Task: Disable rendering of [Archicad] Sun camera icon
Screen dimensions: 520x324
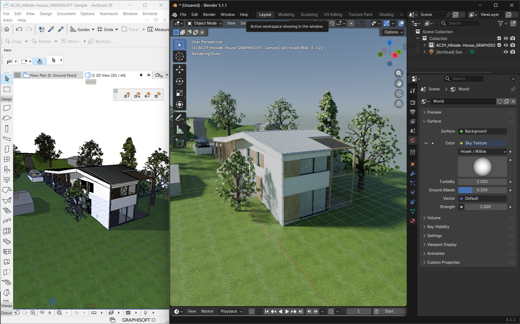Action: [513, 52]
